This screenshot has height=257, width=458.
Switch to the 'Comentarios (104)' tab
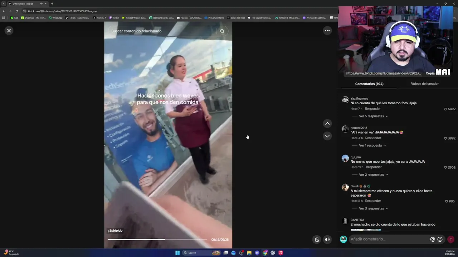[x=369, y=84]
